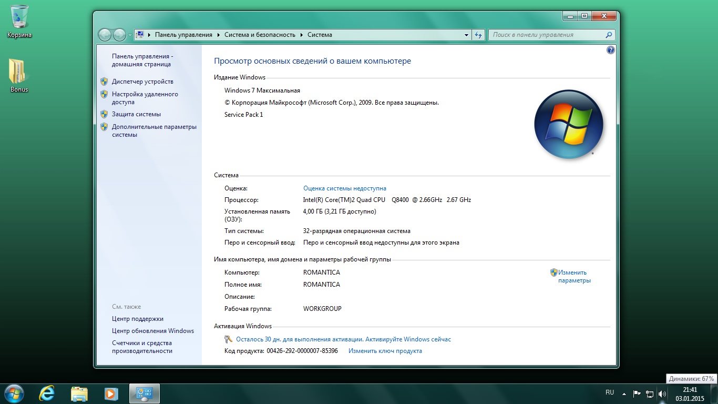Open the Recycle Bin (Корзина) desktop icon

pos(19,21)
